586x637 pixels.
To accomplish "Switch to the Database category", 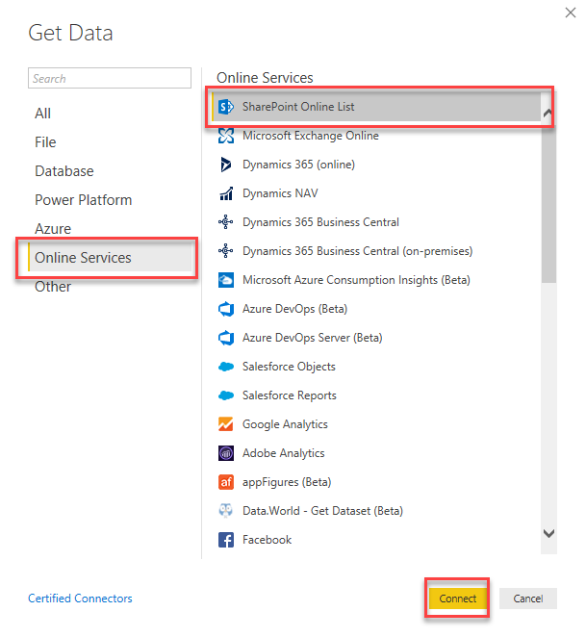I will (x=64, y=171).
